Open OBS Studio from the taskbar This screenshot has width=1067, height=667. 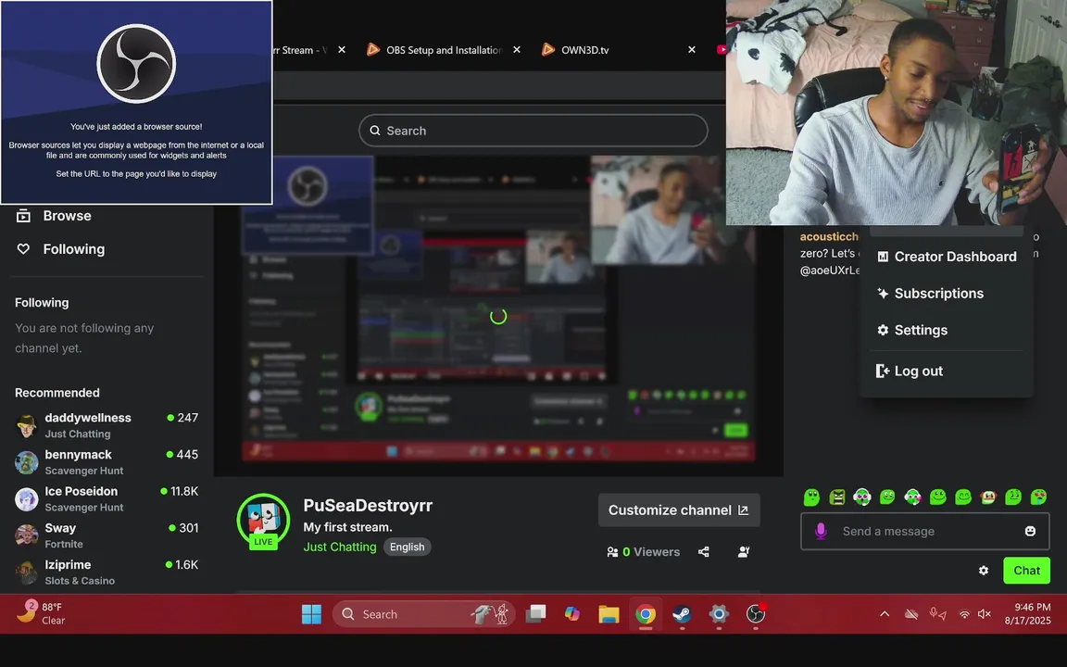(x=756, y=614)
